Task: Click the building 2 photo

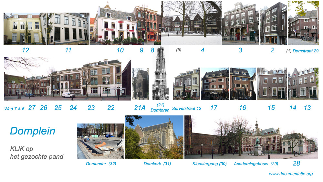Action: [273, 24]
